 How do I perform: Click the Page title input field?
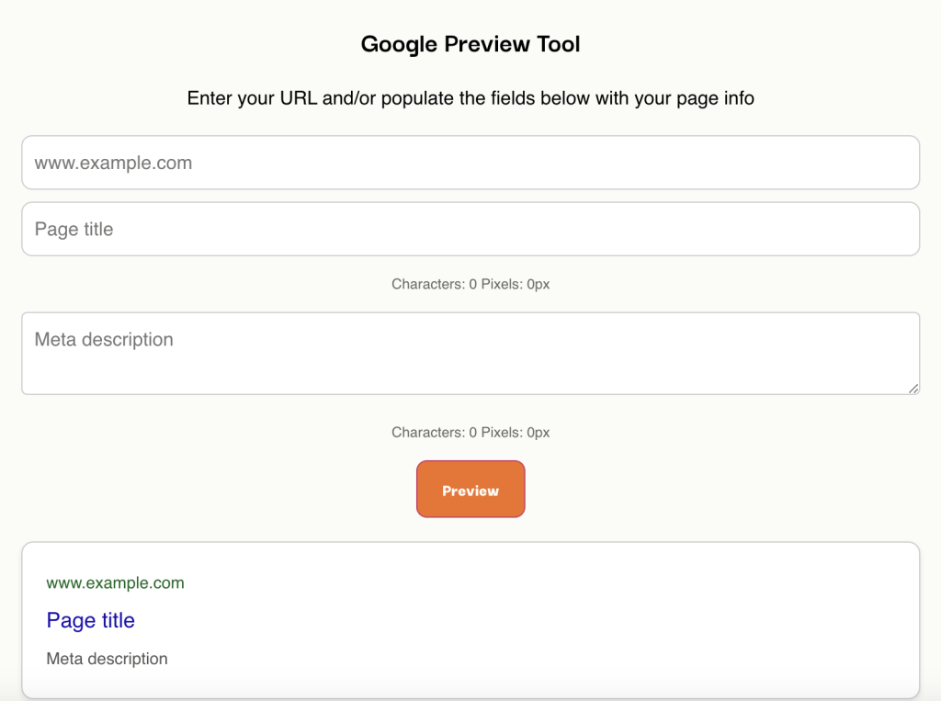(x=470, y=229)
